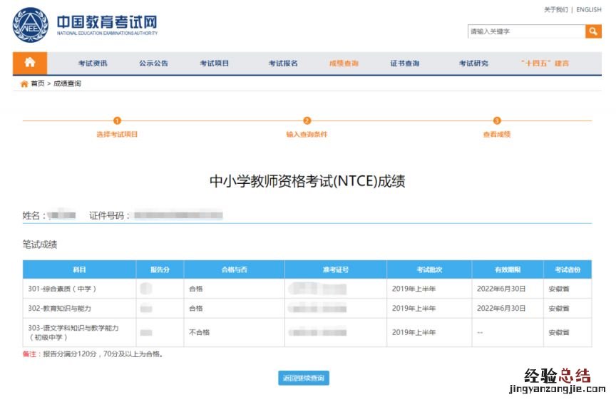Click the NEEA logo at top left

click(30, 26)
